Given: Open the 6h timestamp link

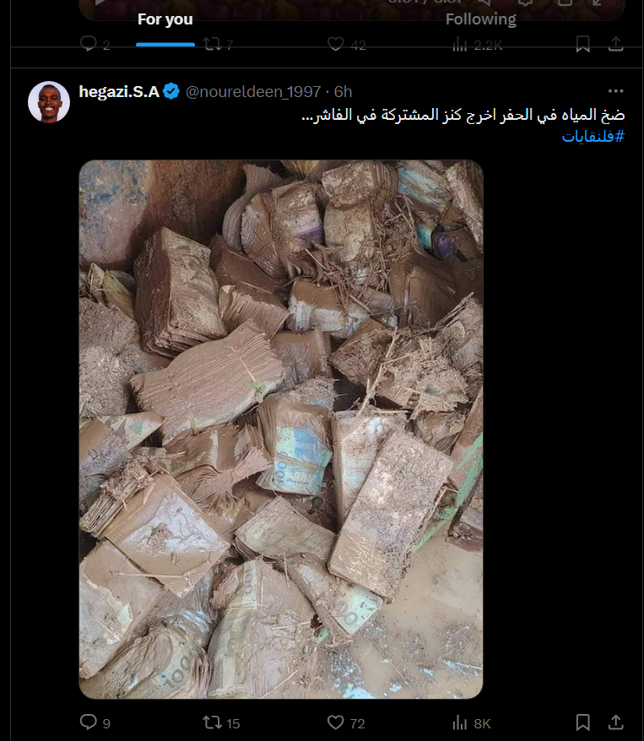Looking at the screenshot, I should pyautogui.click(x=343, y=92).
